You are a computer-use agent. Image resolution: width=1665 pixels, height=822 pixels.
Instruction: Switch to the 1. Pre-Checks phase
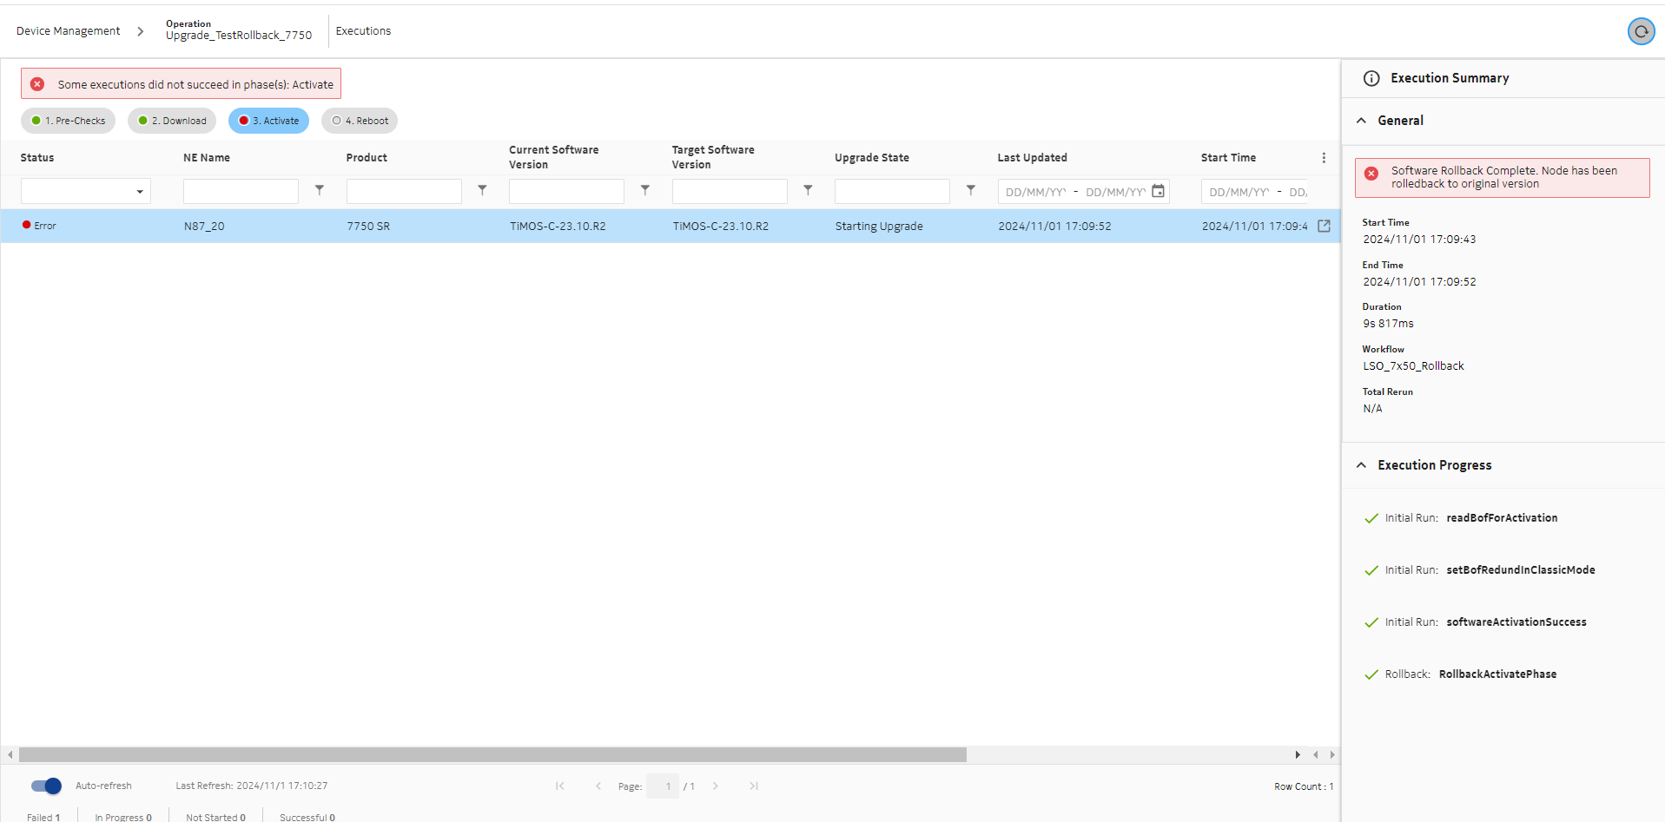pos(69,121)
